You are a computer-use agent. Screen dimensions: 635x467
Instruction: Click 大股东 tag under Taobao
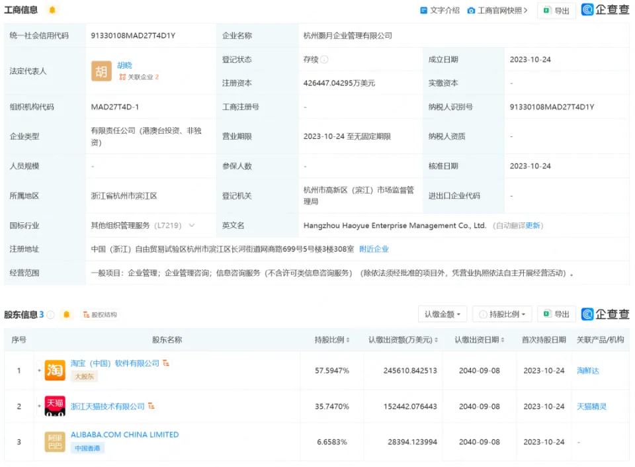[84, 376]
